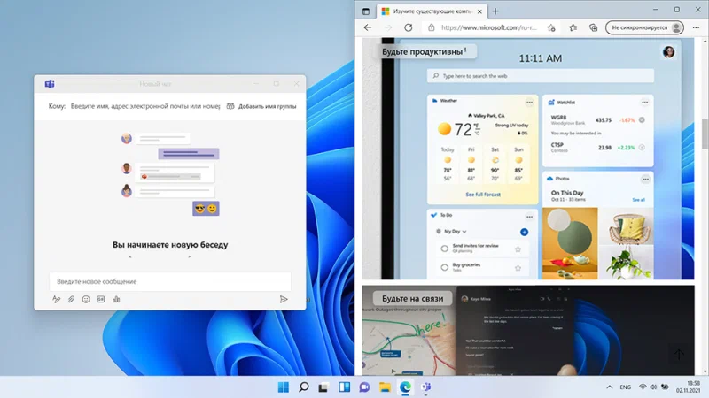Open a new tab in Edge

pos(495,11)
